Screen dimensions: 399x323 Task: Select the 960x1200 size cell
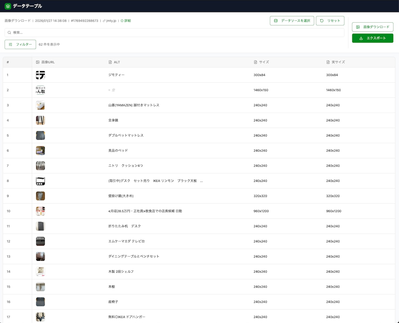[x=261, y=211]
